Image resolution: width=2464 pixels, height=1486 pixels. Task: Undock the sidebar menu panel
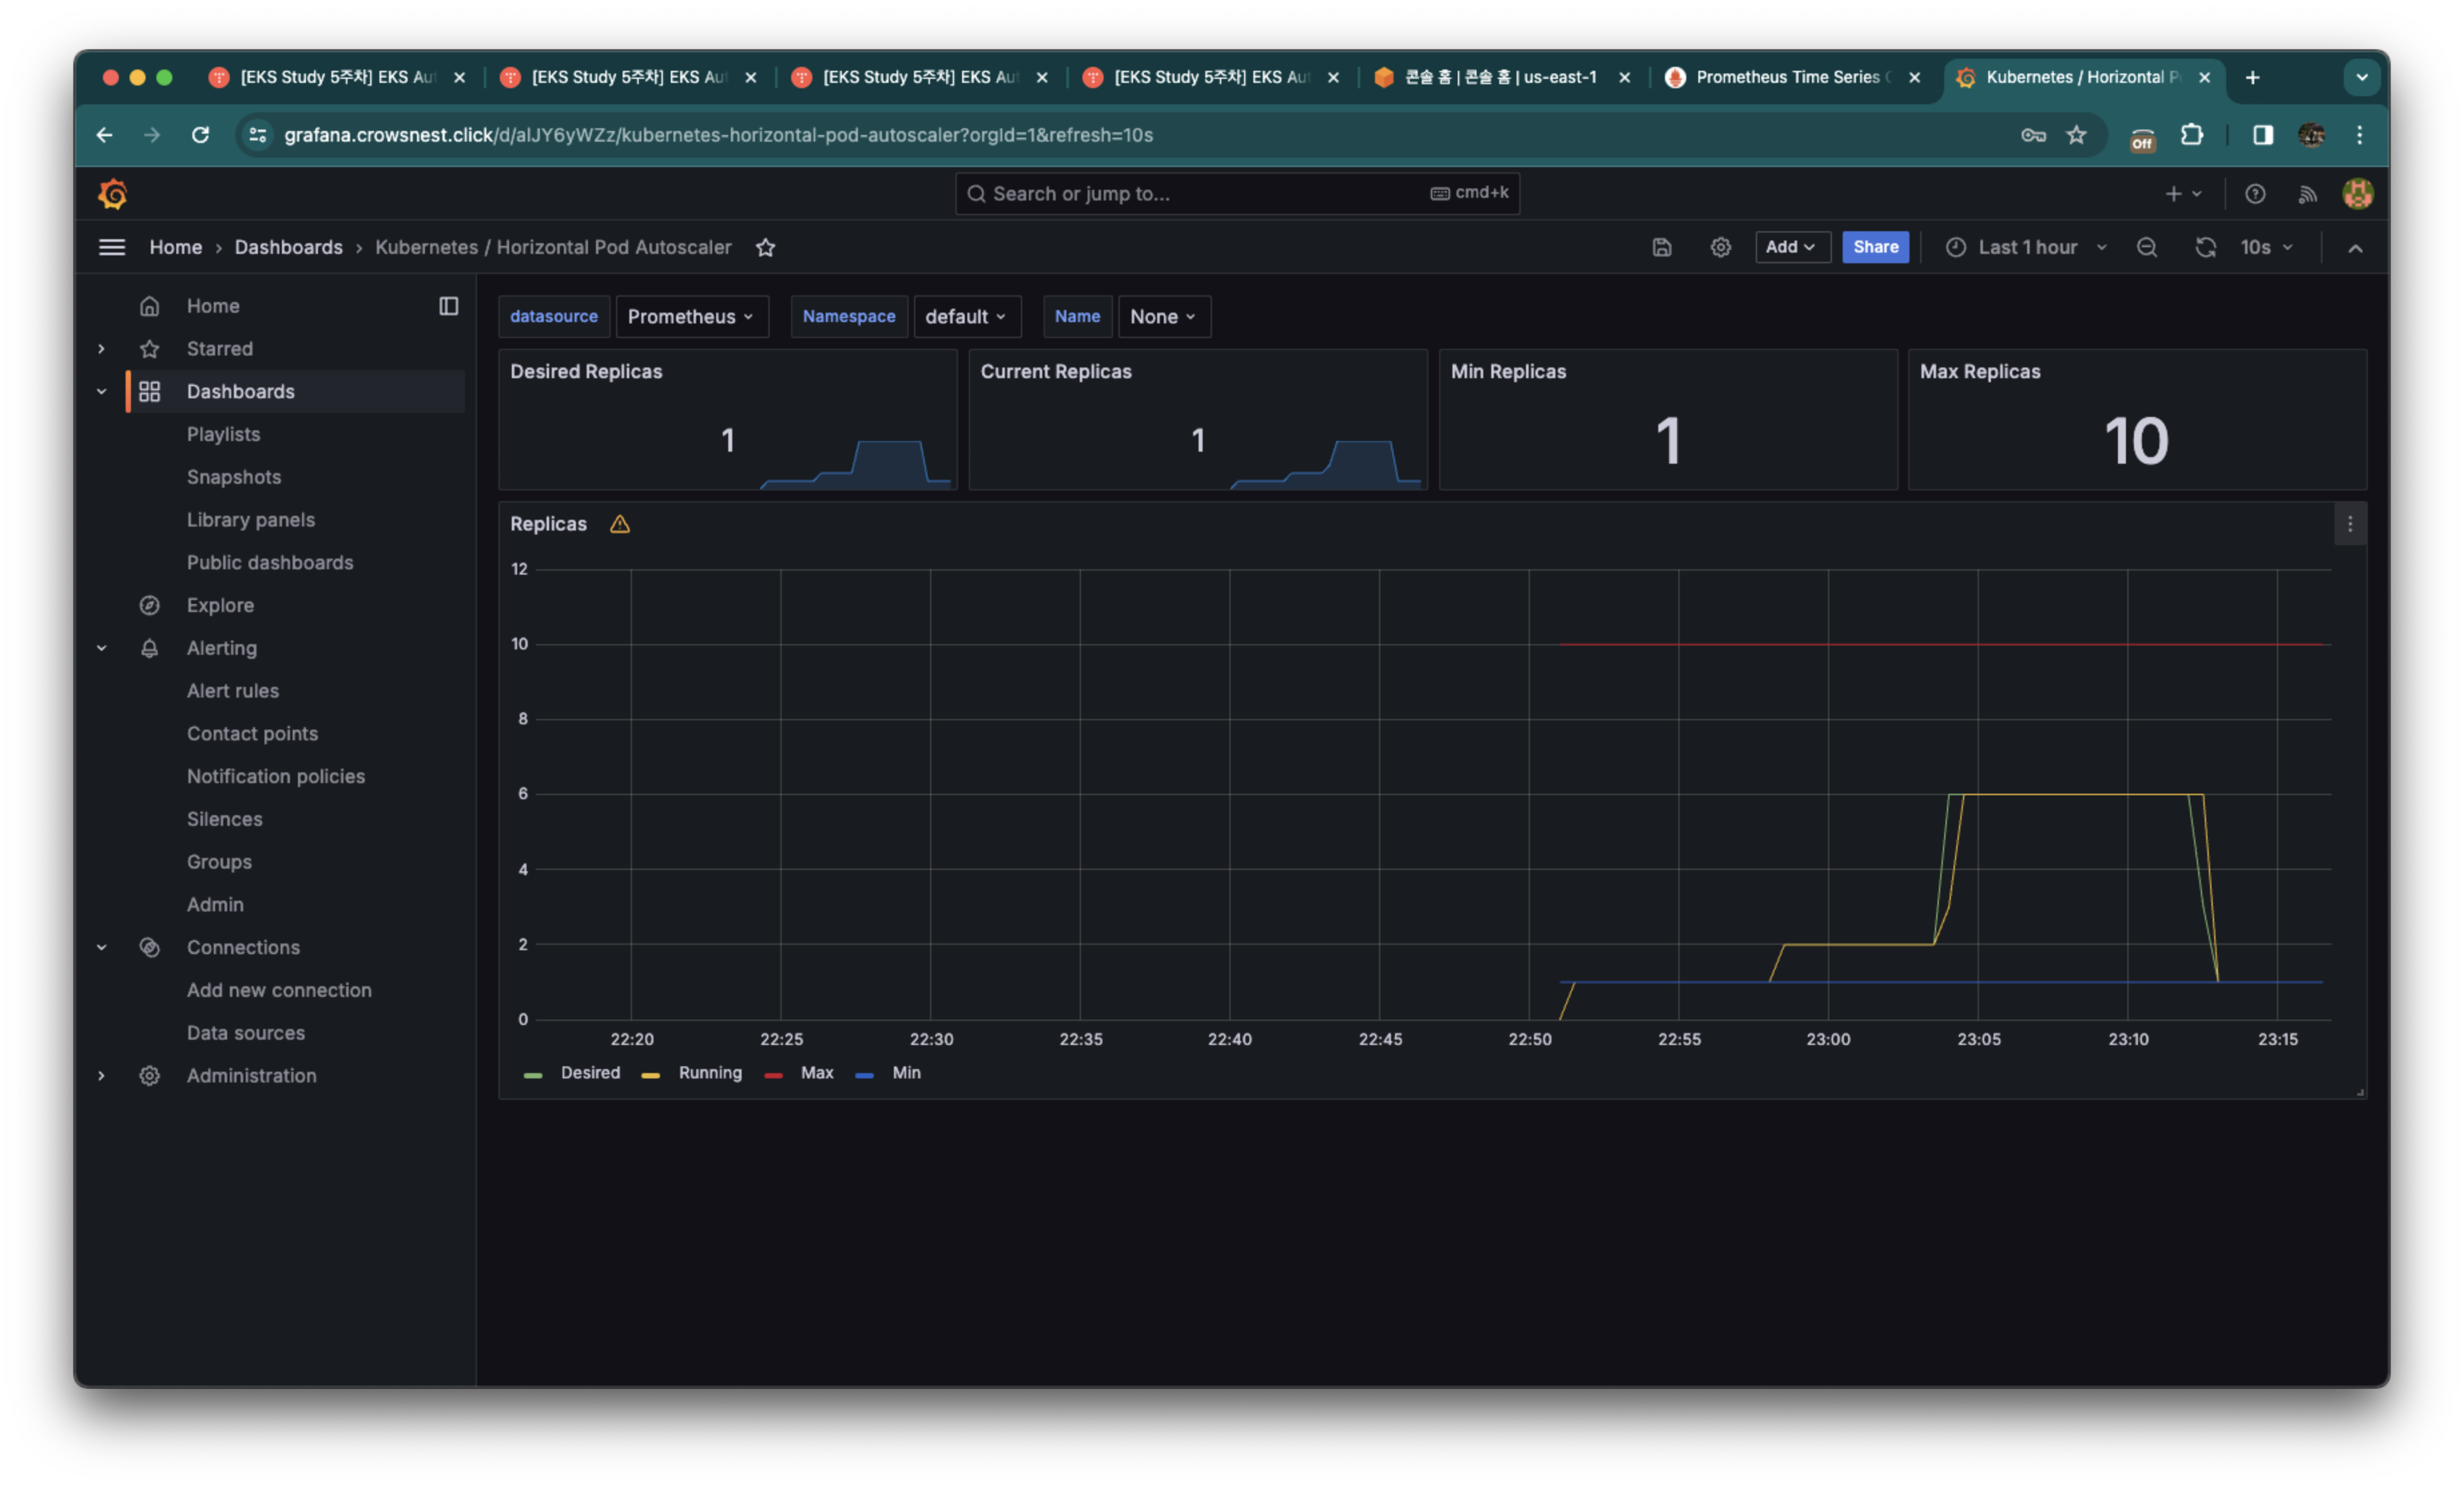point(449,306)
